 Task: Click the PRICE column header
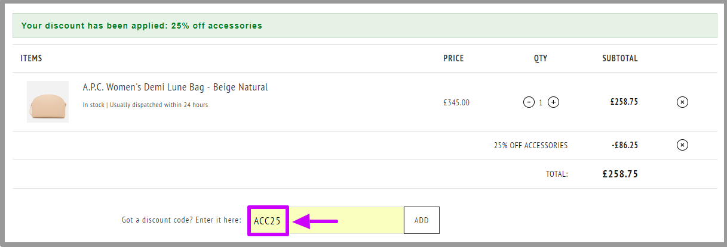point(453,58)
